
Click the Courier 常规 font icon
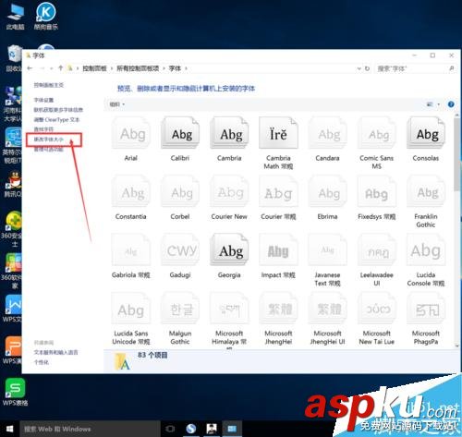click(x=279, y=191)
